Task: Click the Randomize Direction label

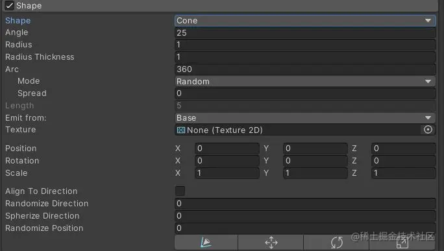Action: (47, 204)
